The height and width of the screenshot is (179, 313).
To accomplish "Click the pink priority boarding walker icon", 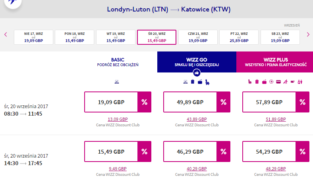I will 286,82.
